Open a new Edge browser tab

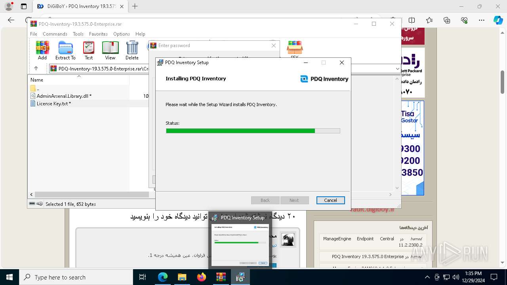click(135, 6)
